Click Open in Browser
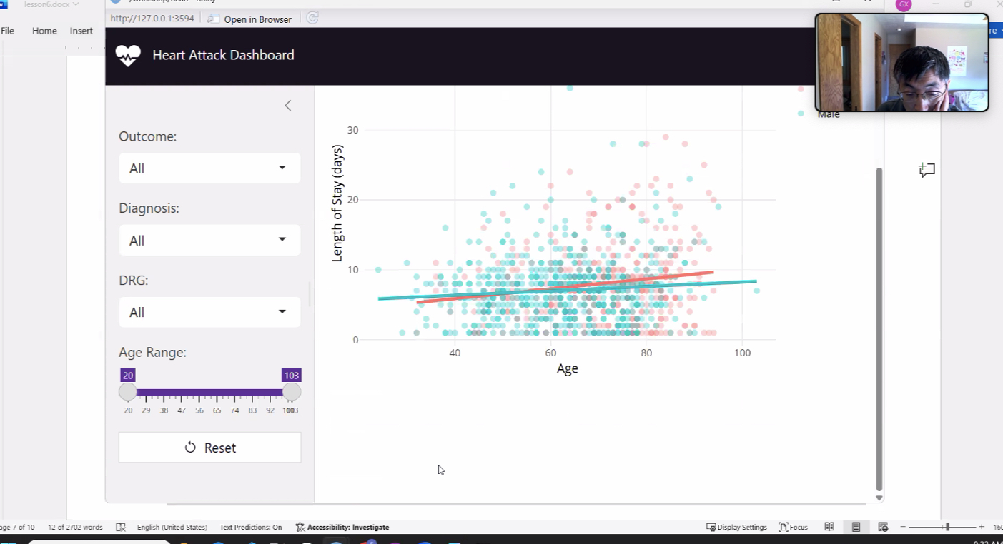The width and height of the screenshot is (1003, 544). tap(250, 19)
